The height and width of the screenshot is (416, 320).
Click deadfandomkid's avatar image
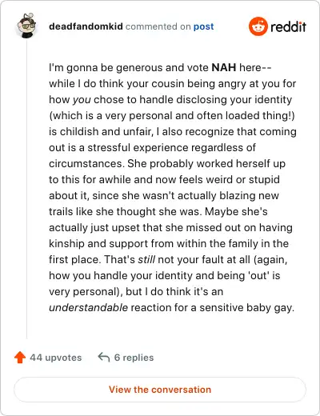coord(26,26)
